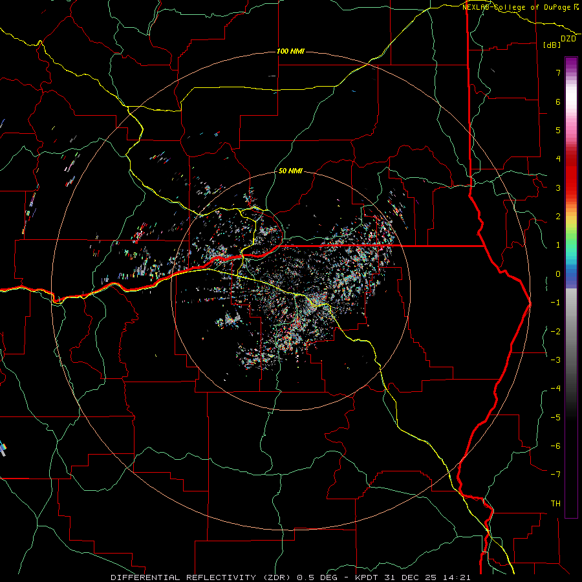Viewport: 582px width, 582px height.
Task: Click the 2 value on color scale
Action: tap(558, 217)
